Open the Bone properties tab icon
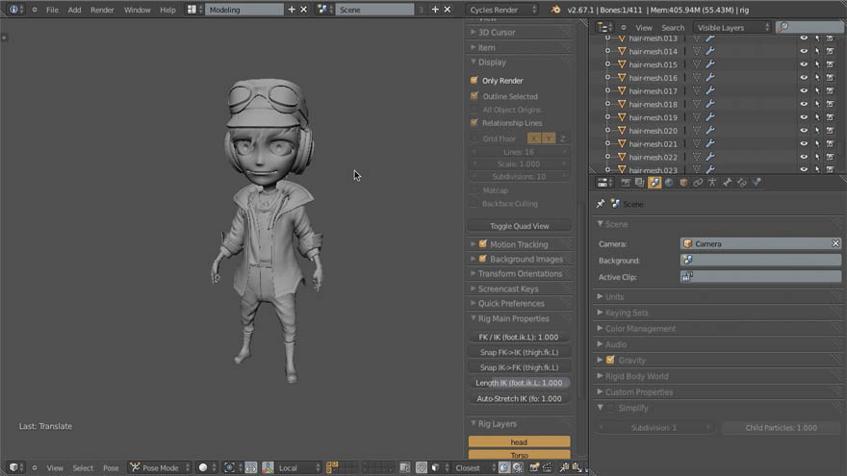Screen dimensions: 847x476 [x=727, y=183]
